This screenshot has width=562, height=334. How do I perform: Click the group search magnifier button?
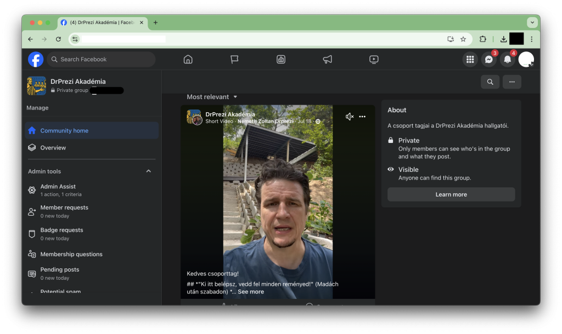[x=490, y=82]
